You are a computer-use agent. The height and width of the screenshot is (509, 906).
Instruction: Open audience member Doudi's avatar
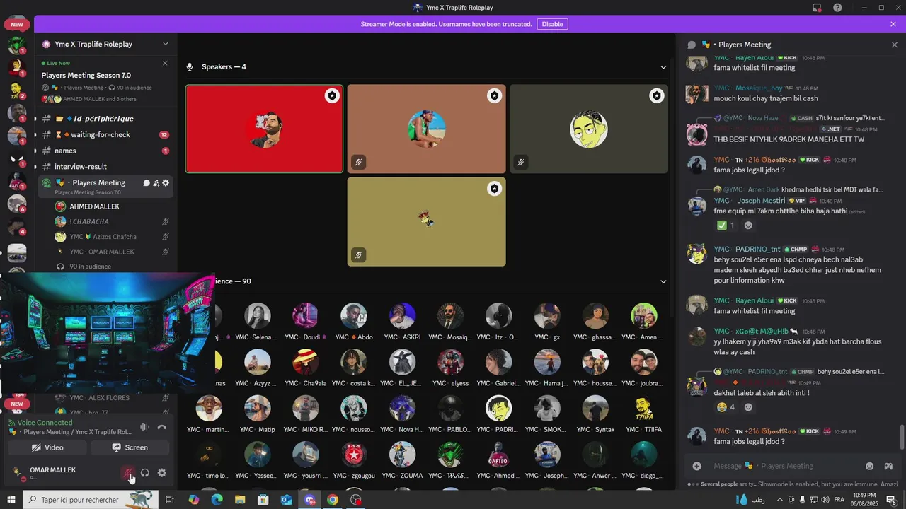coord(305,316)
